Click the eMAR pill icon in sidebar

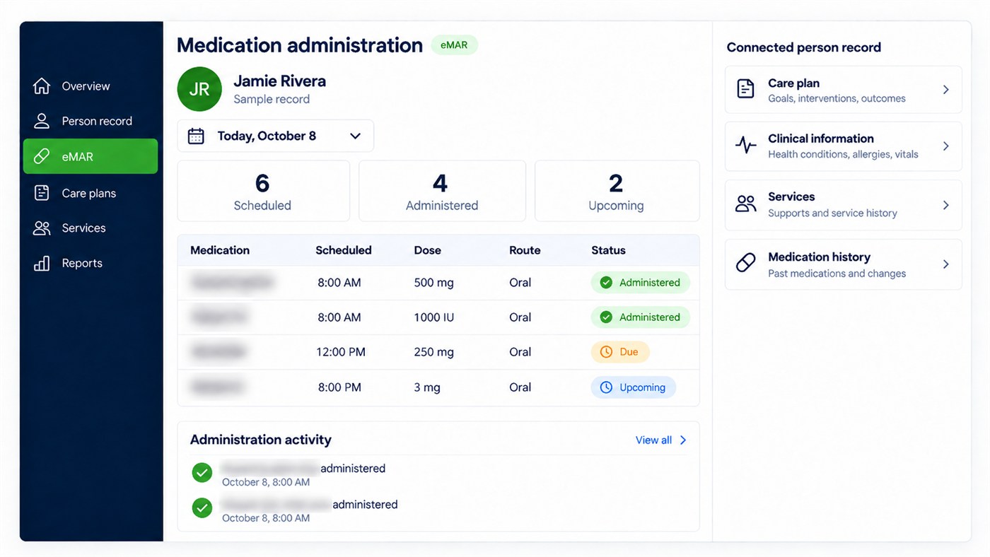point(42,156)
